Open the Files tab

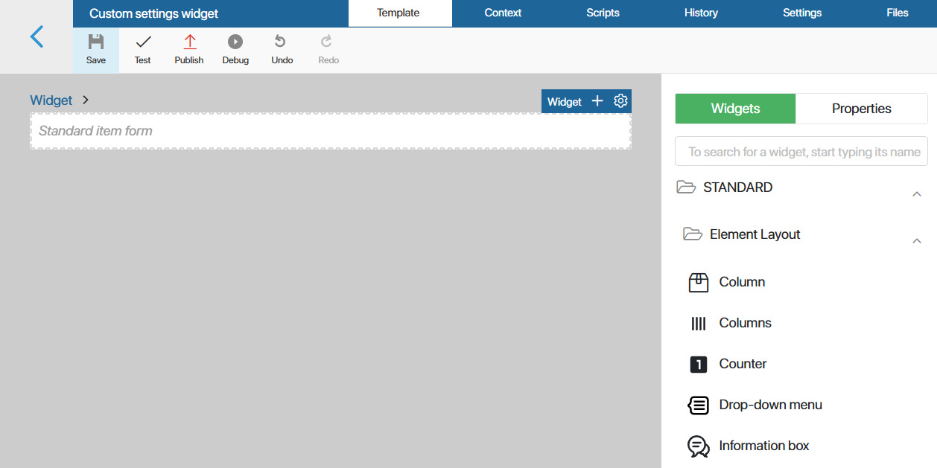898,13
